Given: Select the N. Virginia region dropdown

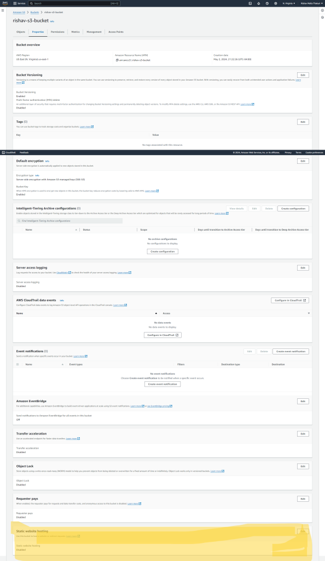Looking at the screenshot, I should 289,3.
